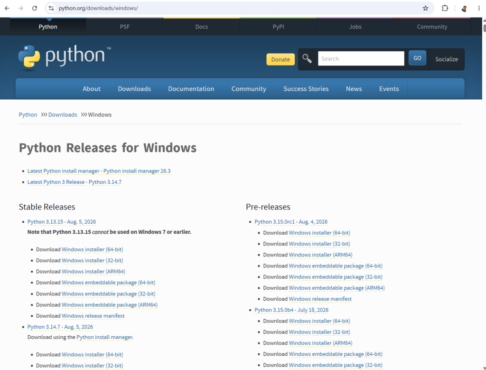
Task: Open Chrome three-dot menu
Action: click(x=479, y=9)
